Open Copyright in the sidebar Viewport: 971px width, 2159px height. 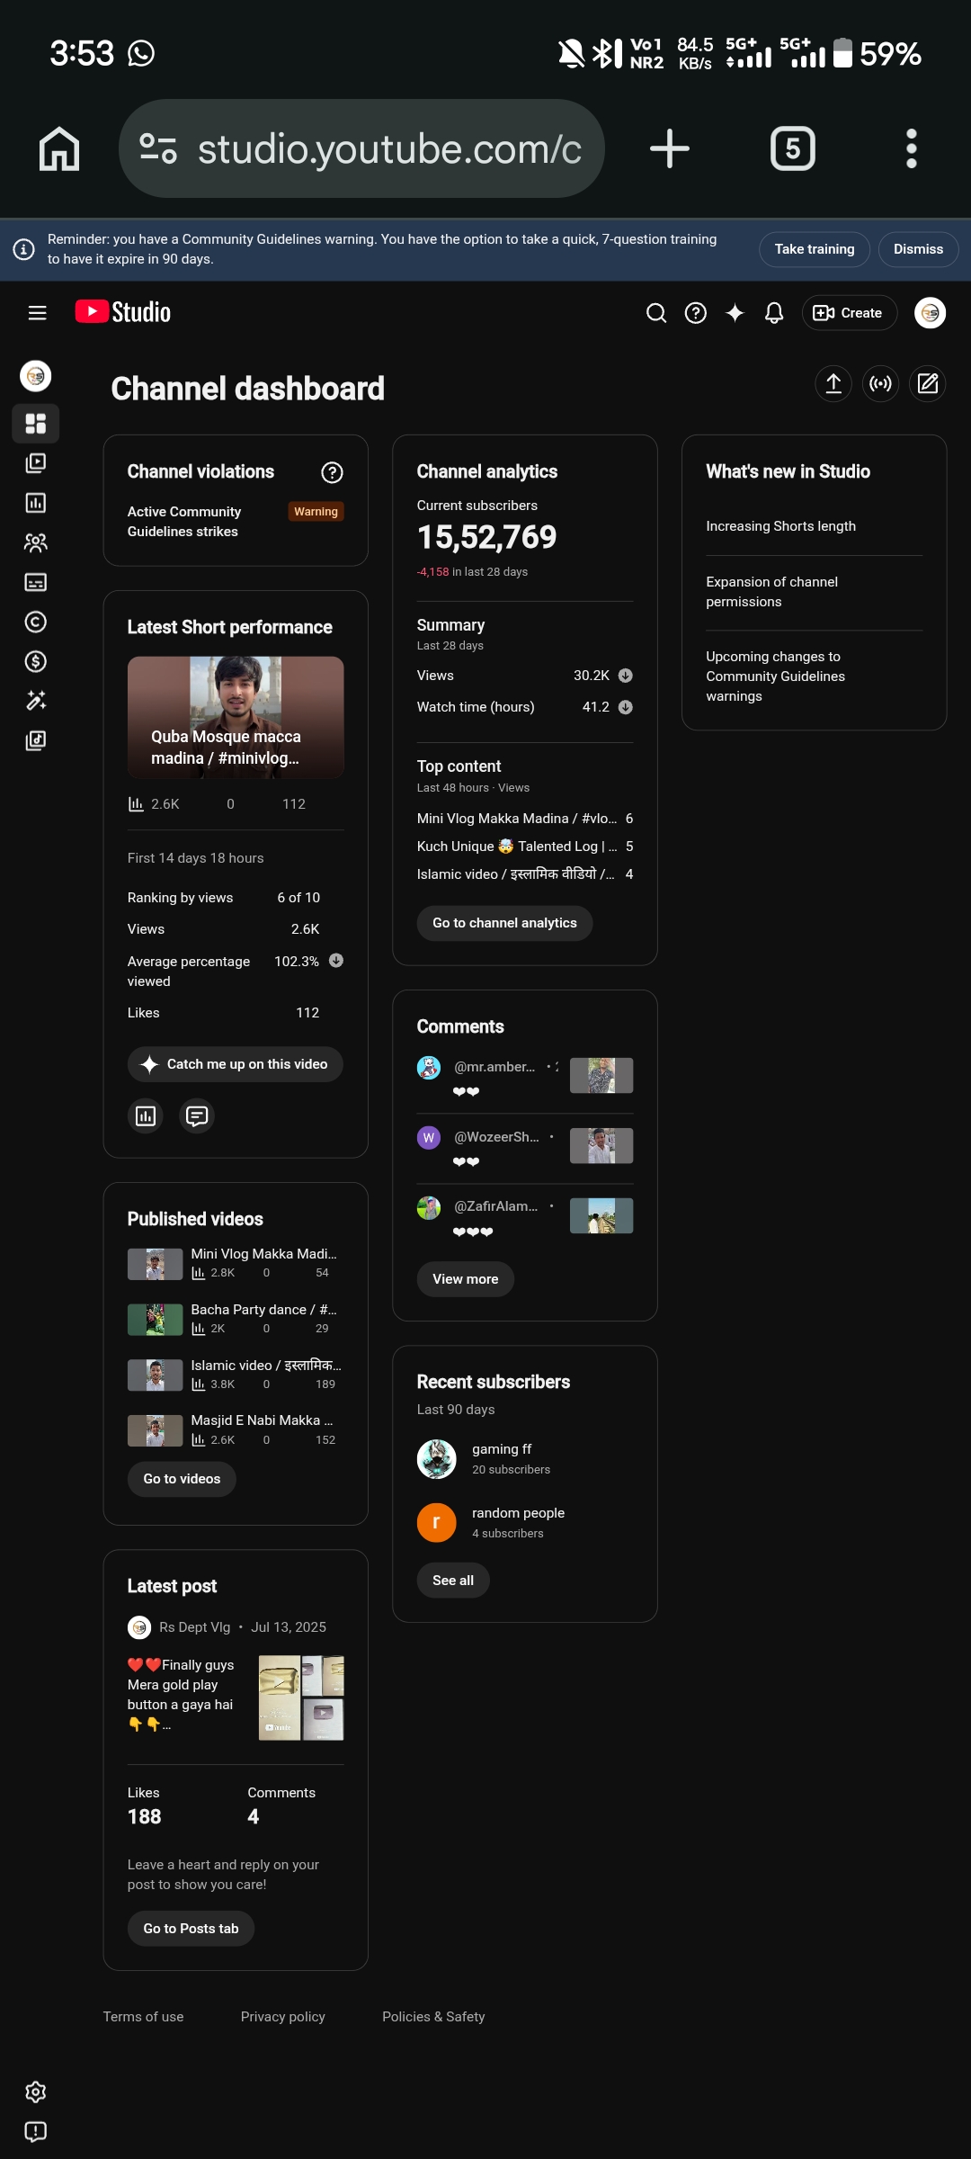pos(36,622)
